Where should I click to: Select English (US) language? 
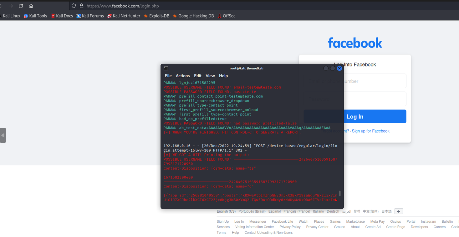click(x=226, y=211)
